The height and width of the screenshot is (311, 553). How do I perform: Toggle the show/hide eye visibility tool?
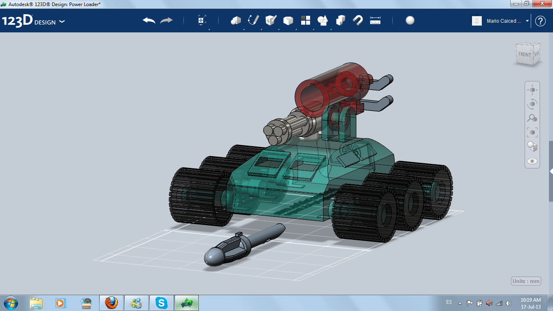click(532, 161)
